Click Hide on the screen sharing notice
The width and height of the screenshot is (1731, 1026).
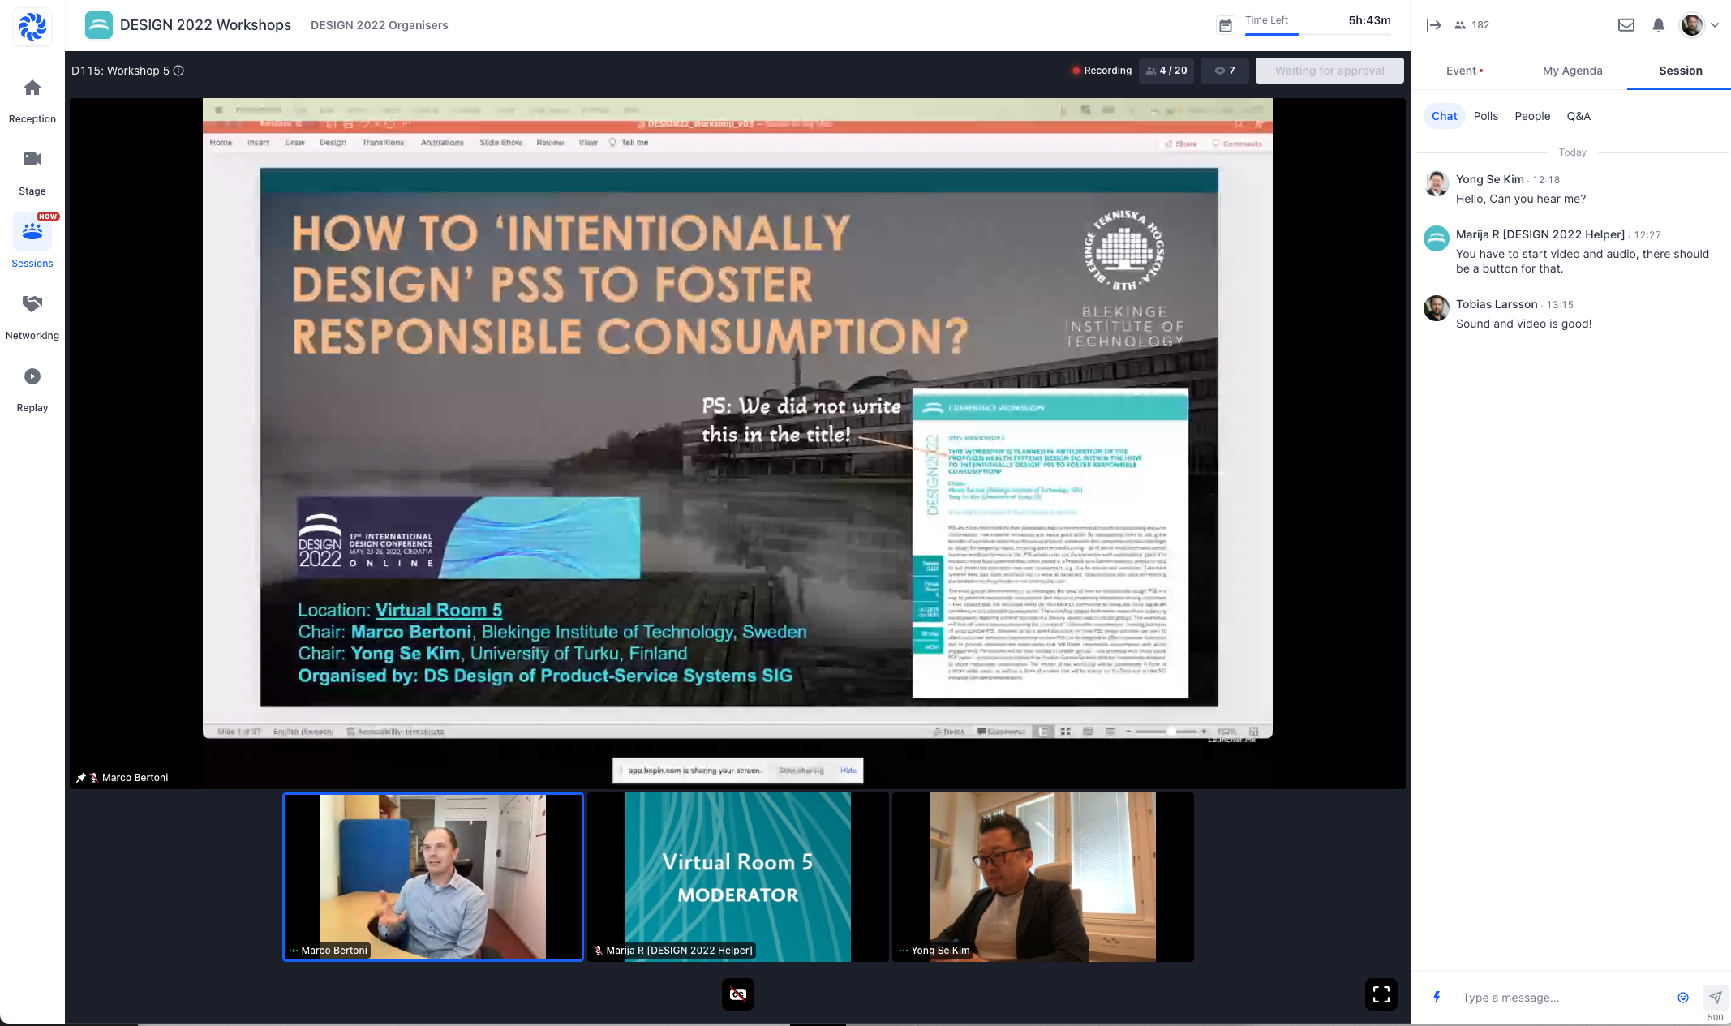coord(848,771)
